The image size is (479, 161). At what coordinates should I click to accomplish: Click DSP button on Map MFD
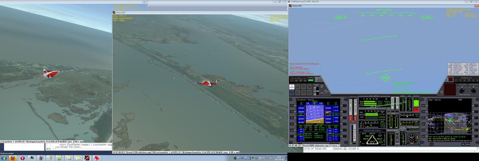coord(423,136)
